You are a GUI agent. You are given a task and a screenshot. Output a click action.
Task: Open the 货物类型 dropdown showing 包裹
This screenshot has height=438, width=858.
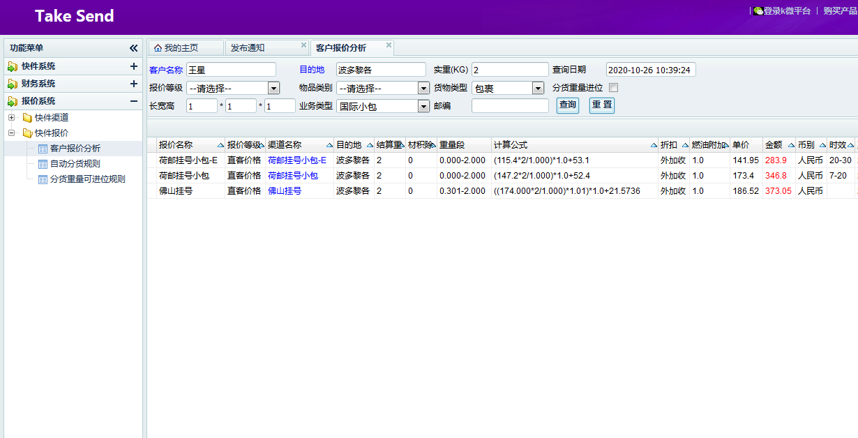point(538,88)
